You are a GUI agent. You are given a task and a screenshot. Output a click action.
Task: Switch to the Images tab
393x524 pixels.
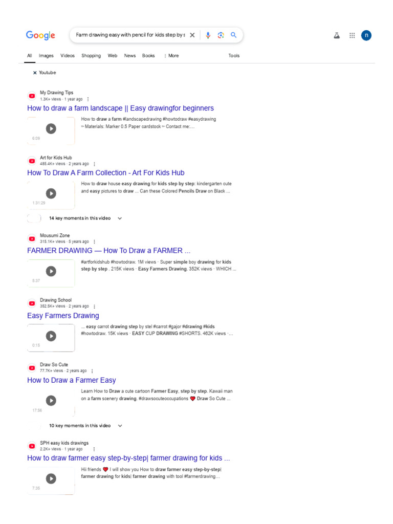pyautogui.click(x=46, y=56)
